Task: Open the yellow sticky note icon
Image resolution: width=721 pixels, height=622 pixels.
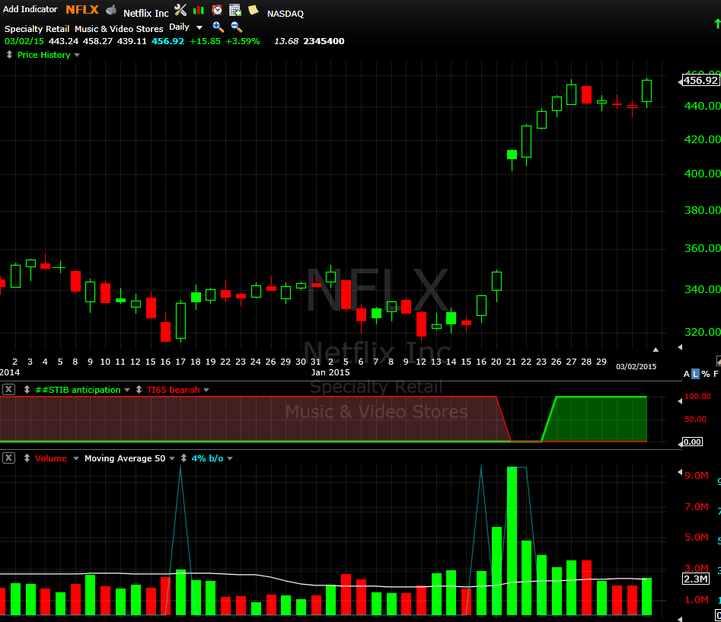Action: click(254, 10)
